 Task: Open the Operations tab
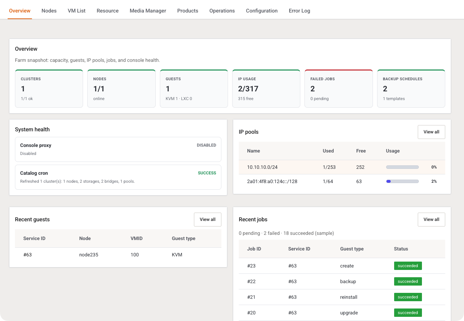click(x=222, y=11)
